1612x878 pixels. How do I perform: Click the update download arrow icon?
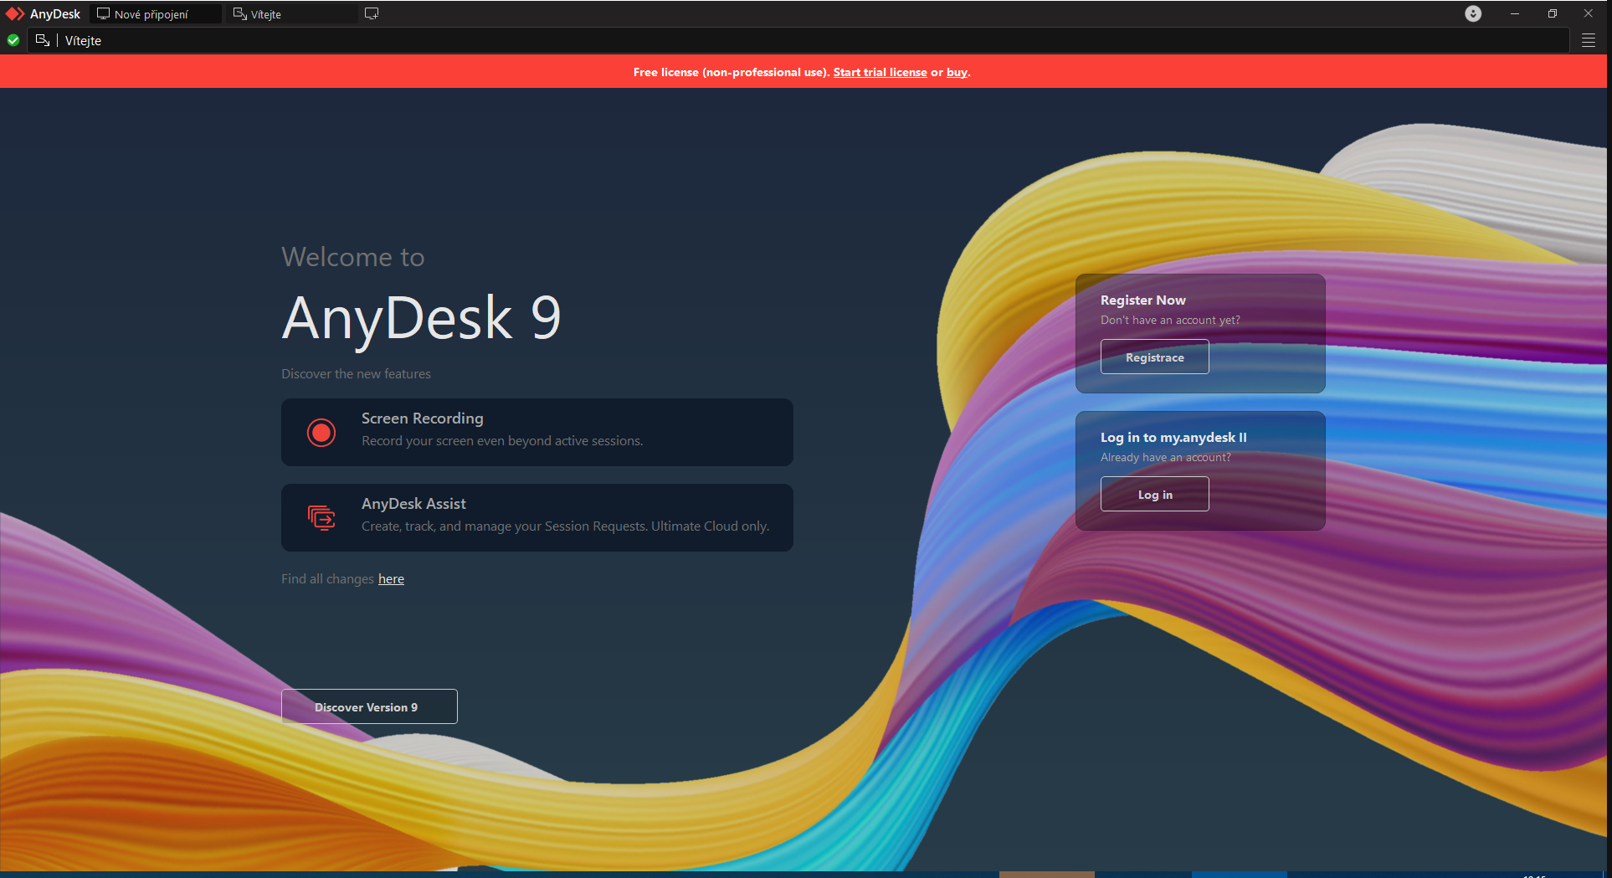pyautogui.click(x=1473, y=13)
